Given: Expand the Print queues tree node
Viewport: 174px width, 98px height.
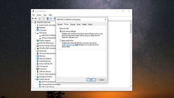Looking at the screenshot, I should point(35,66).
